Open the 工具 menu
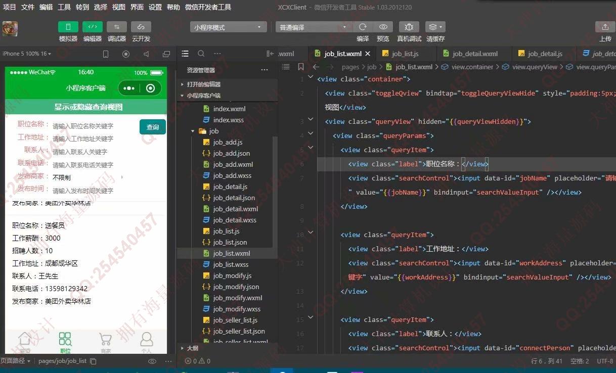Screen dimensions: 616x373 point(64,7)
